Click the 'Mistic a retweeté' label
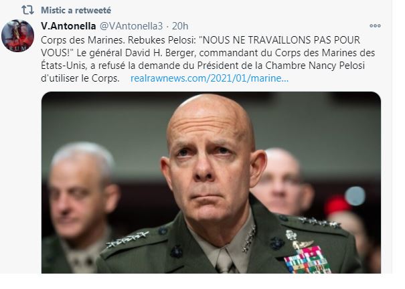405x289 pixels. (76, 10)
